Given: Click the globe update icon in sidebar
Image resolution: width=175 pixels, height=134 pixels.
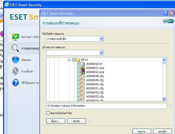Looking at the screenshot, I should pos(15,60).
